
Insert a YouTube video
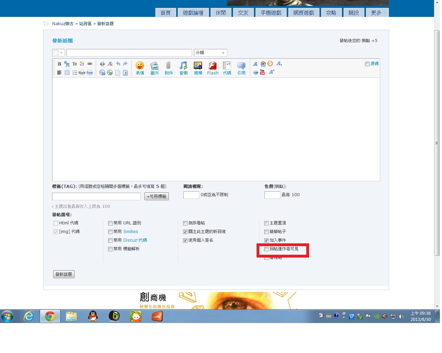tap(262, 72)
